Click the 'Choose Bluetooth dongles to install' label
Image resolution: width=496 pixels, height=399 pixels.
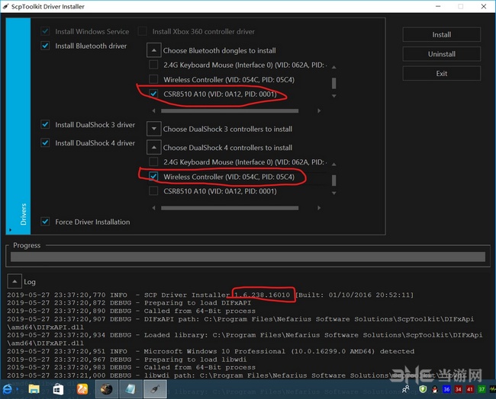(219, 50)
